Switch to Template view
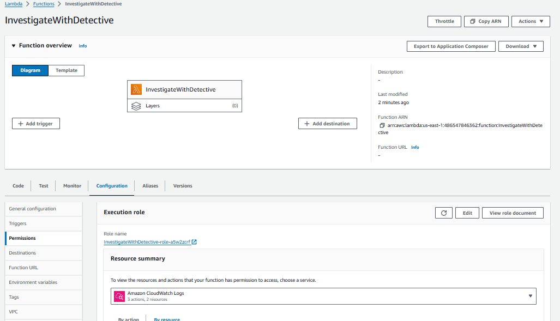560x321 pixels. (67, 70)
